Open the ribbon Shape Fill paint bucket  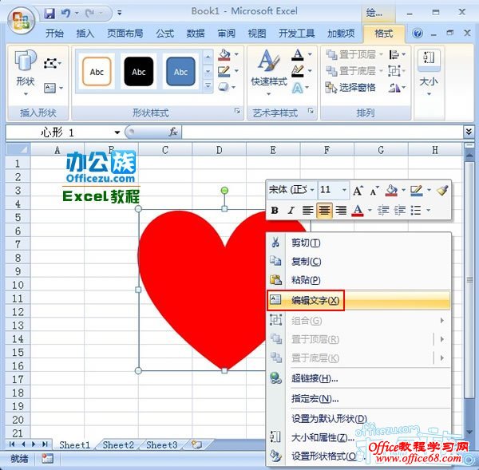[224, 54]
